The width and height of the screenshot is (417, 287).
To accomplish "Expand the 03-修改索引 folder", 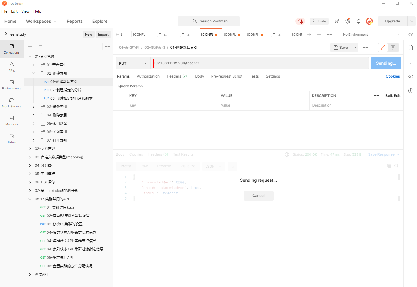I will coord(34,107).
